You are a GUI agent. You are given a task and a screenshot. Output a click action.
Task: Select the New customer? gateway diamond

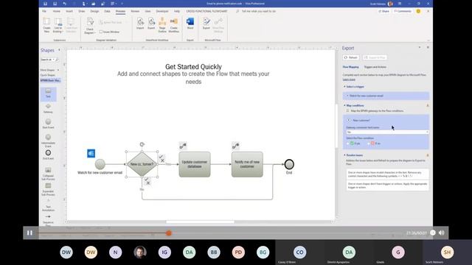142,164
